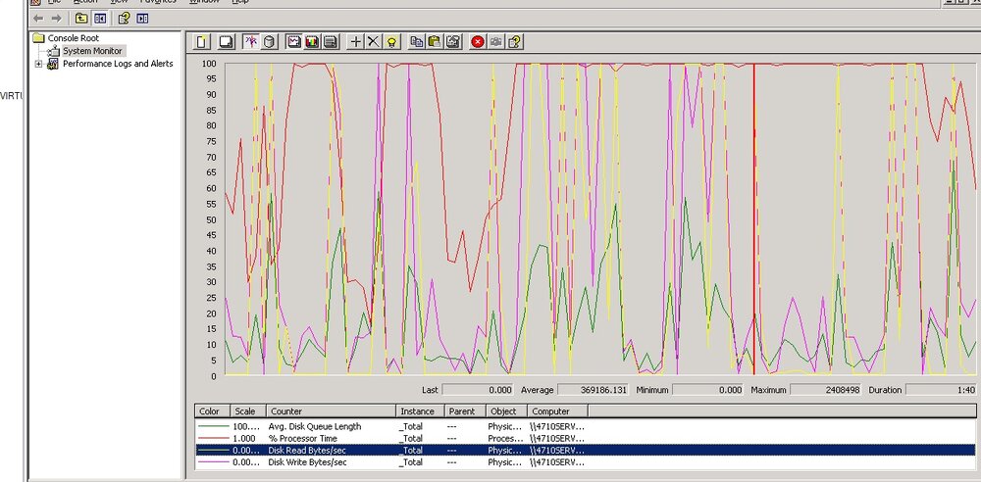Switch to the View Histogram icon

312,42
